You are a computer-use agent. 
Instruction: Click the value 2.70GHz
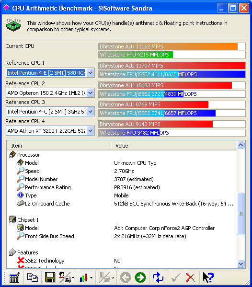point(124,171)
